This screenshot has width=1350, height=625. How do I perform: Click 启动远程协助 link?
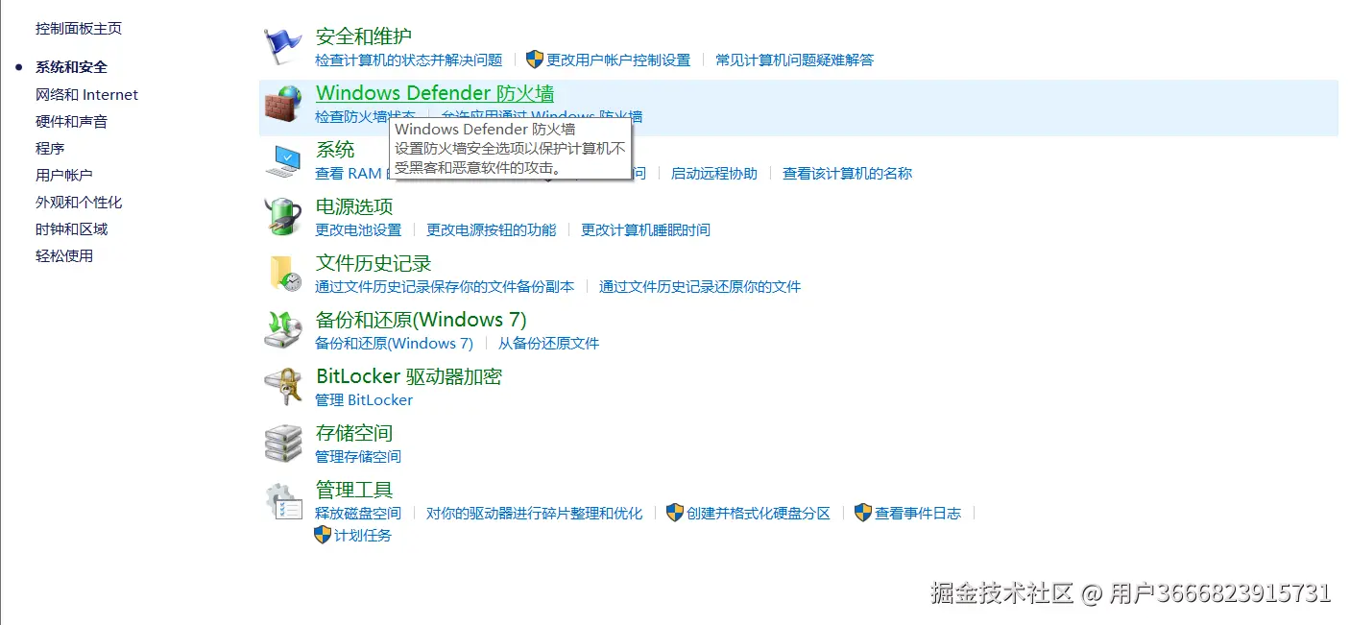(714, 173)
